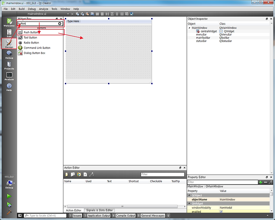Click Paste action icon in Action Editor

point(79,175)
